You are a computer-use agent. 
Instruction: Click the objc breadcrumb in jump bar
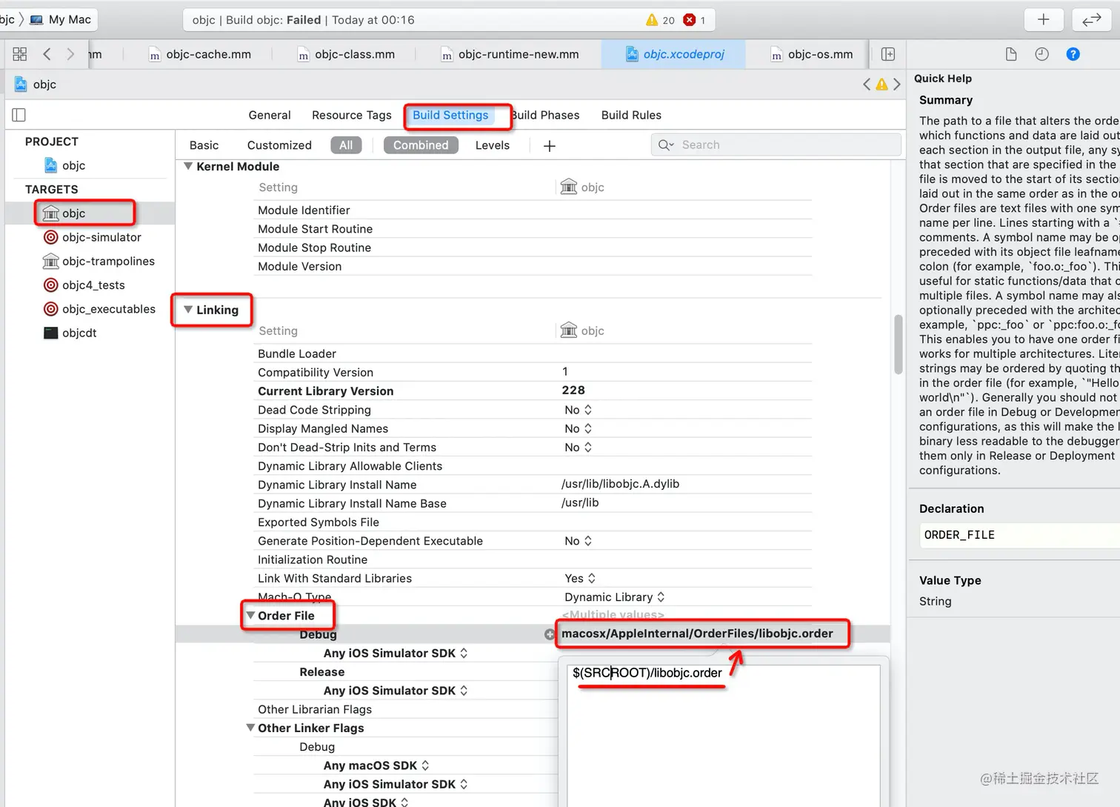[36, 84]
